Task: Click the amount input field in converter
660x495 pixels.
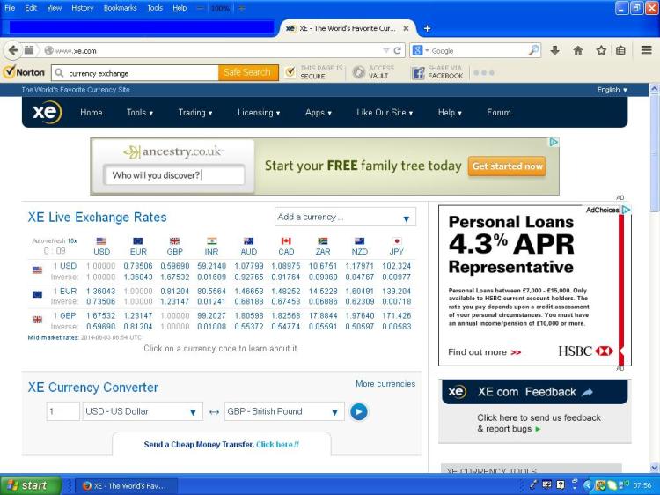Action: (63, 411)
